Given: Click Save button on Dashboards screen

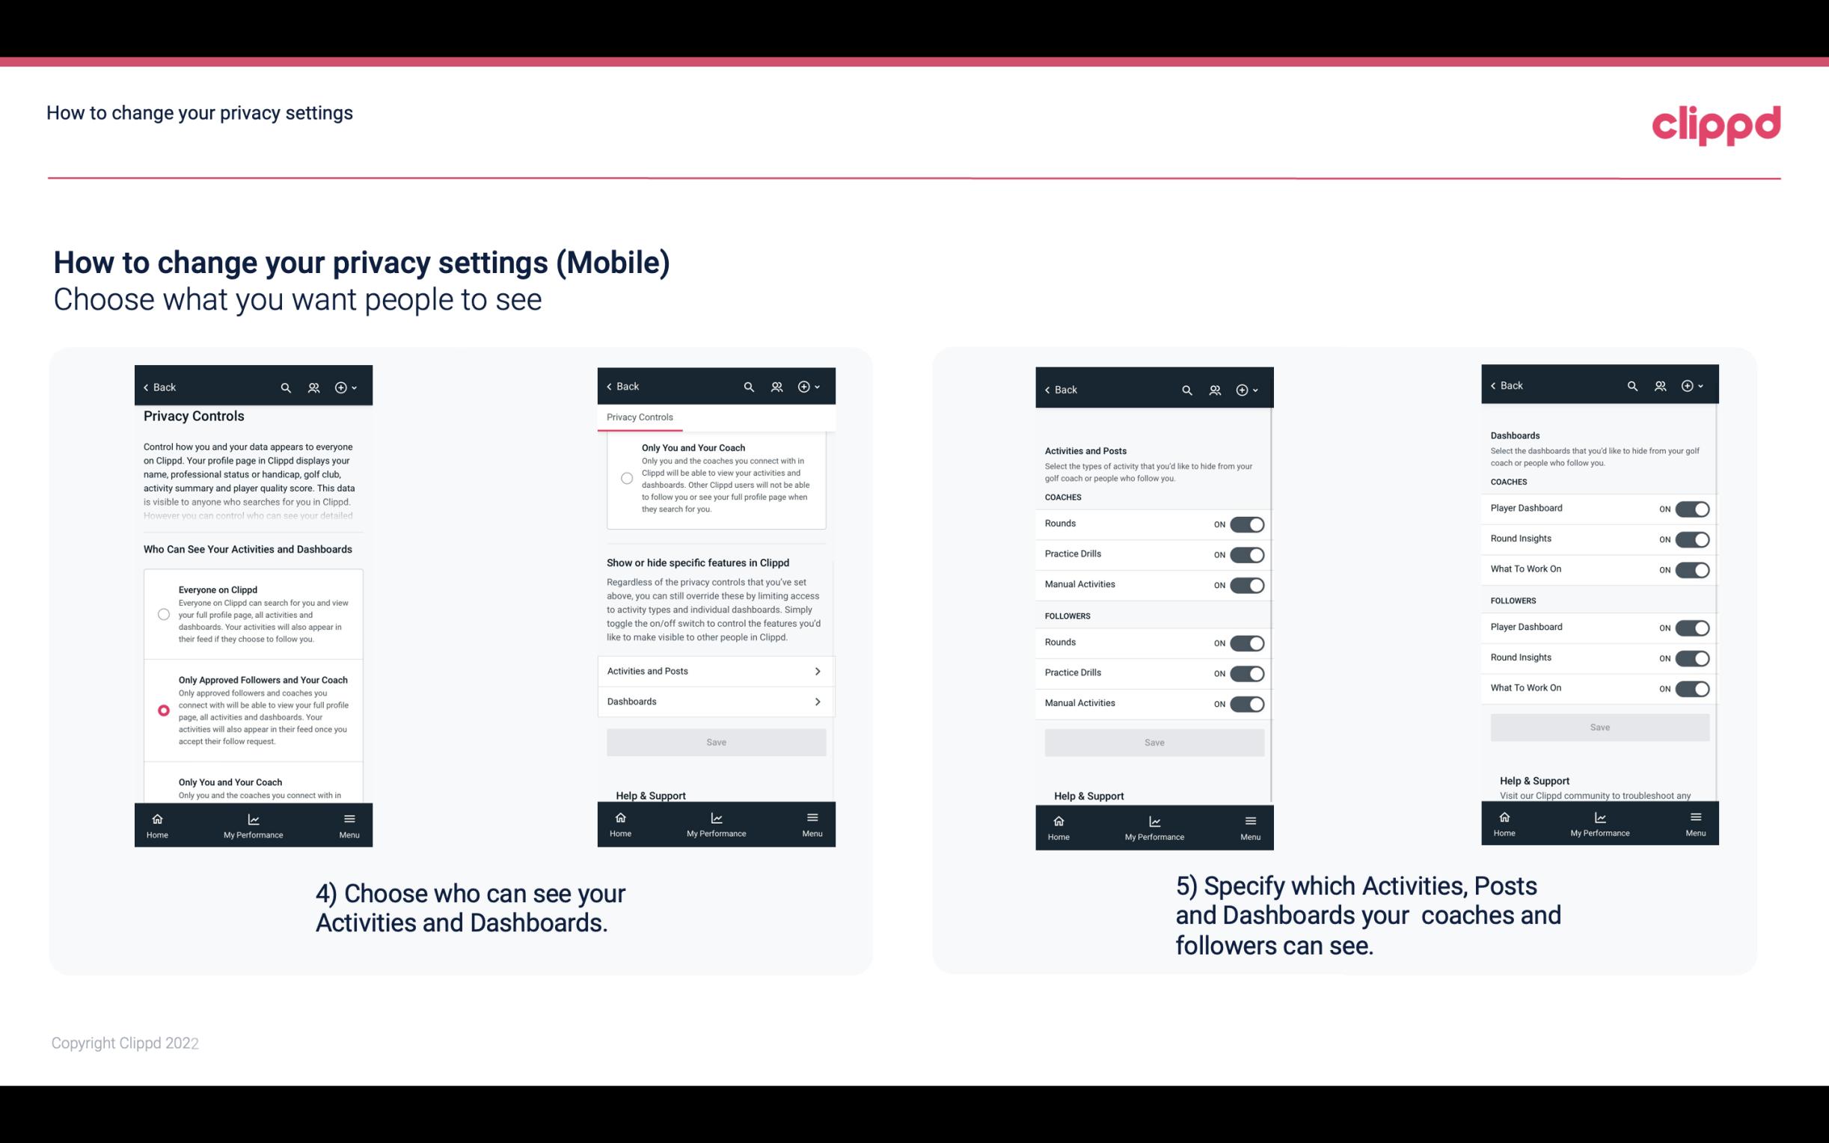Looking at the screenshot, I should point(1600,727).
